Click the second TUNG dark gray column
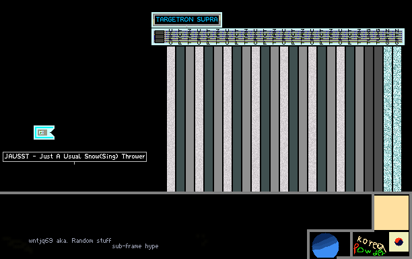This screenshot has width=412, height=259. click(378, 119)
